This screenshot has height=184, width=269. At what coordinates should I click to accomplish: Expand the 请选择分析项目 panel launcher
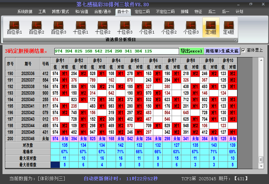point(235,40)
